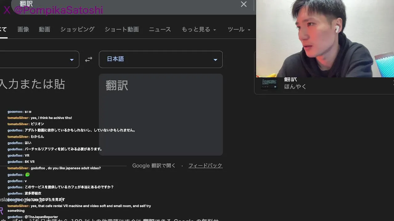Click the フィードバック link
This screenshot has width=394, height=221.
click(205, 165)
